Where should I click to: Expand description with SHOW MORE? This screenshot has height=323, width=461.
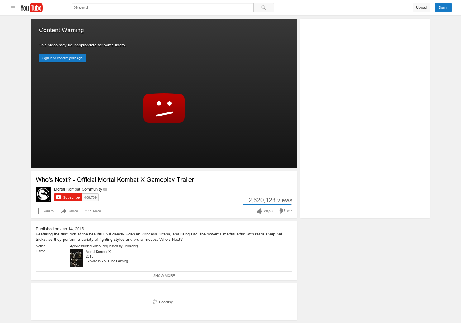pyautogui.click(x=164, y=276)
